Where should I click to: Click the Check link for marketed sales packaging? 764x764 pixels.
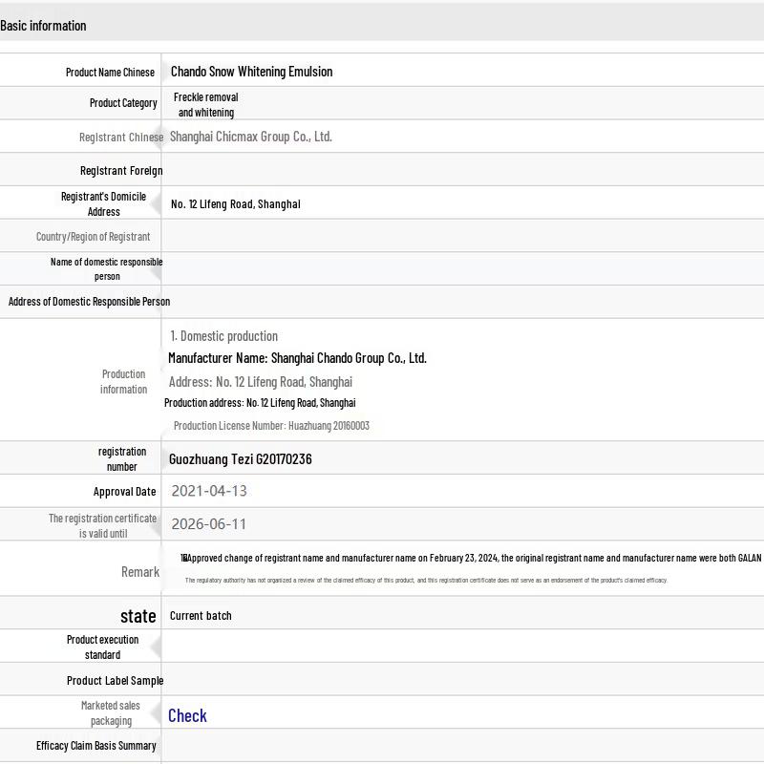[x=187, y=715]
